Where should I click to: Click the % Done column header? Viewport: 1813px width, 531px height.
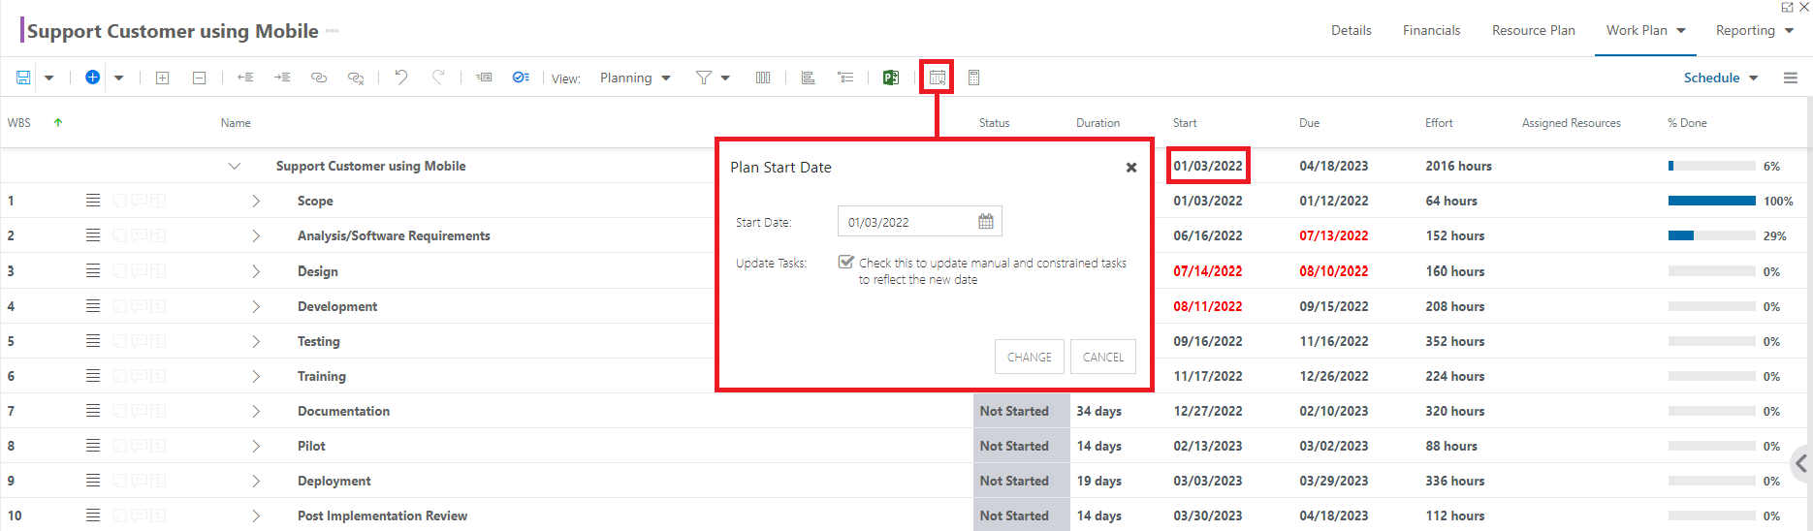tap(1687, 123)
